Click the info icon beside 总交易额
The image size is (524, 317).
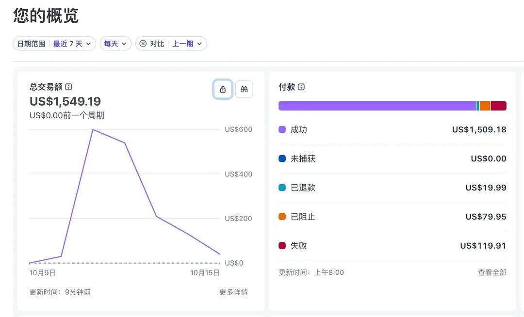coord(68,87)
